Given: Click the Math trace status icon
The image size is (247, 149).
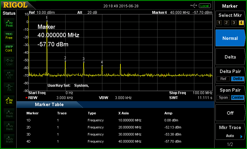Looking at the screenshot, I should tap(9, 139).
